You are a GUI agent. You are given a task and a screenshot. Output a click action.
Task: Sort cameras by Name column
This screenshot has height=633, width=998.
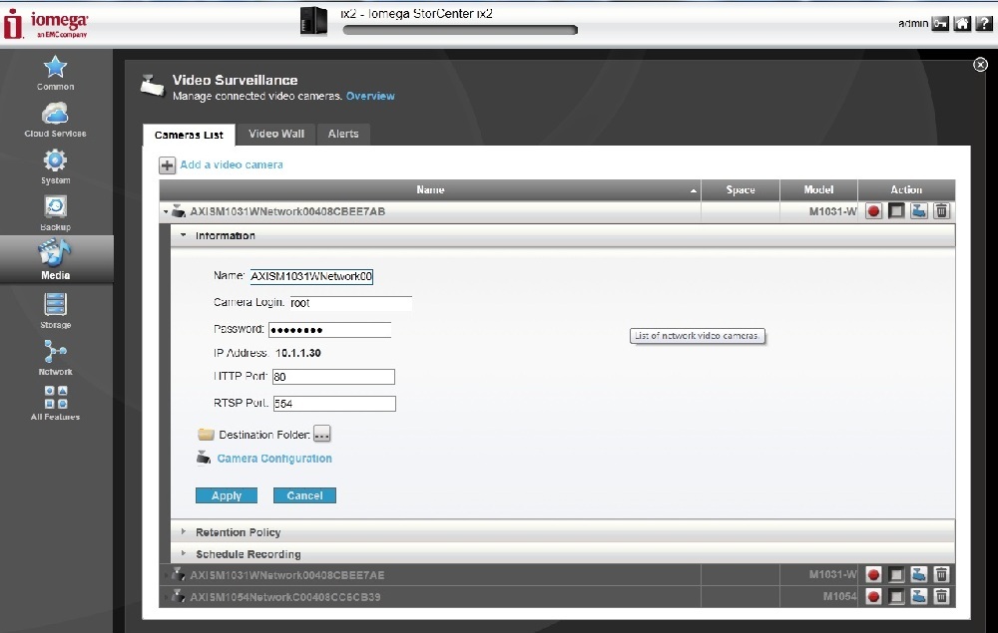(x=430, y=190)
